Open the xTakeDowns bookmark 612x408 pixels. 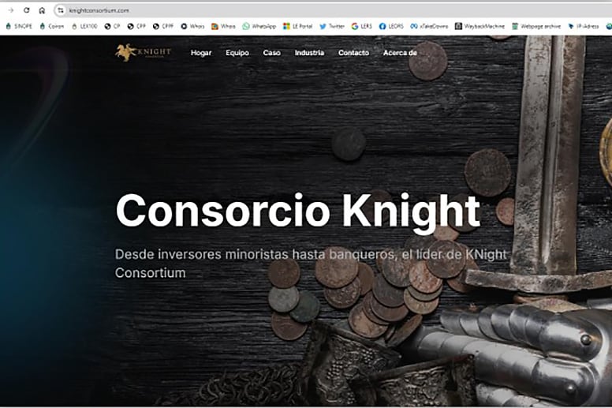coord(429,26)
